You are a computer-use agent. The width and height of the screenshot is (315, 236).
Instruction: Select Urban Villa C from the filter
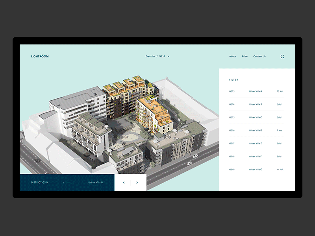[x=256, y=117]
